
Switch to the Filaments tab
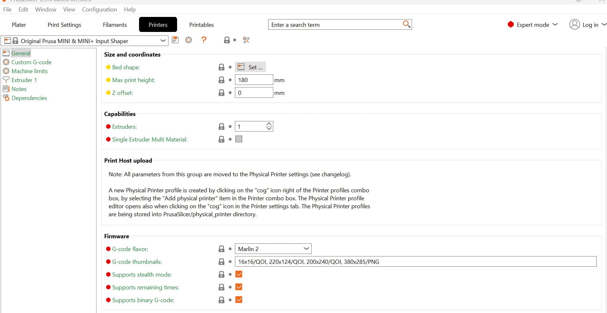coord(115,25)
